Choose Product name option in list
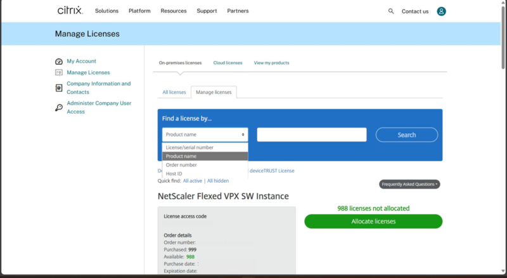The height and width of the screenshot is (278, 507). tap(205, 156)
